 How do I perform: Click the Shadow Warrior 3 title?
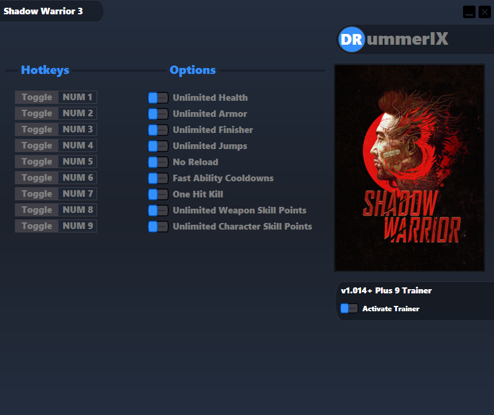click(43, 11)
